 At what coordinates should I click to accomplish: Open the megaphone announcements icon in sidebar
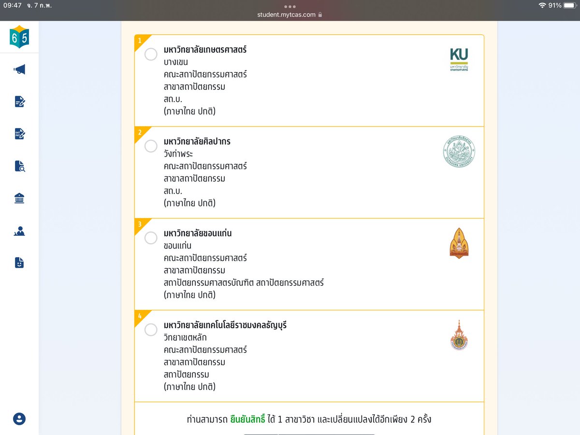coord(19,70)
